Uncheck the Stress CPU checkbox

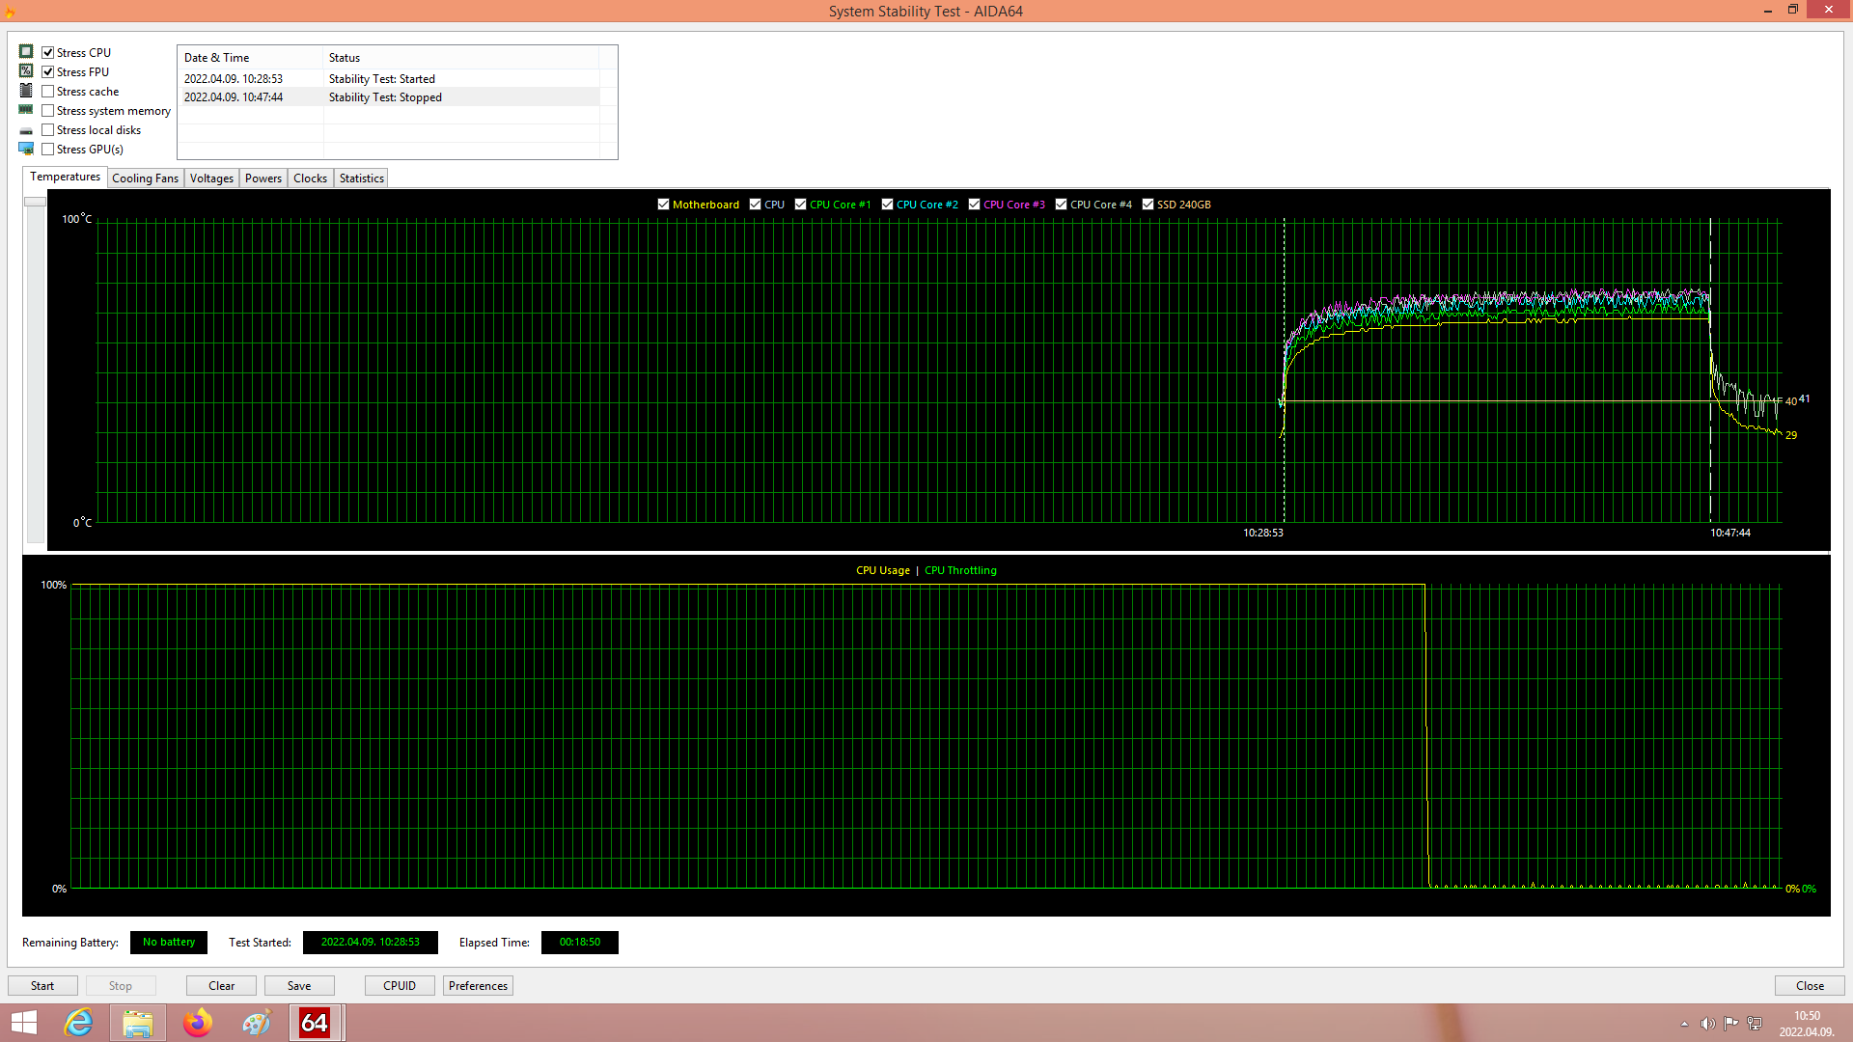coord(48,53)
